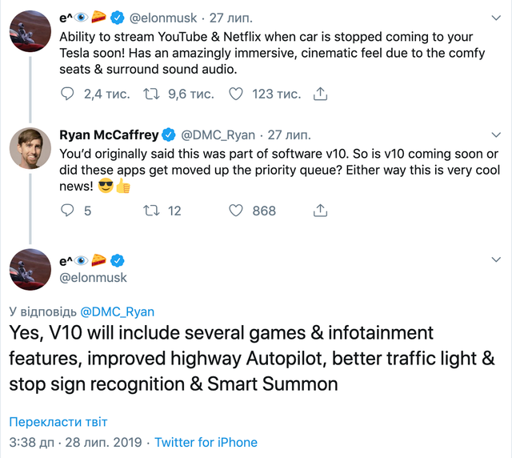The width and height of the screenshot is (512, 458).
Task: Click the Ryan McCaffrey display name
Action: [x=109, y=135]
